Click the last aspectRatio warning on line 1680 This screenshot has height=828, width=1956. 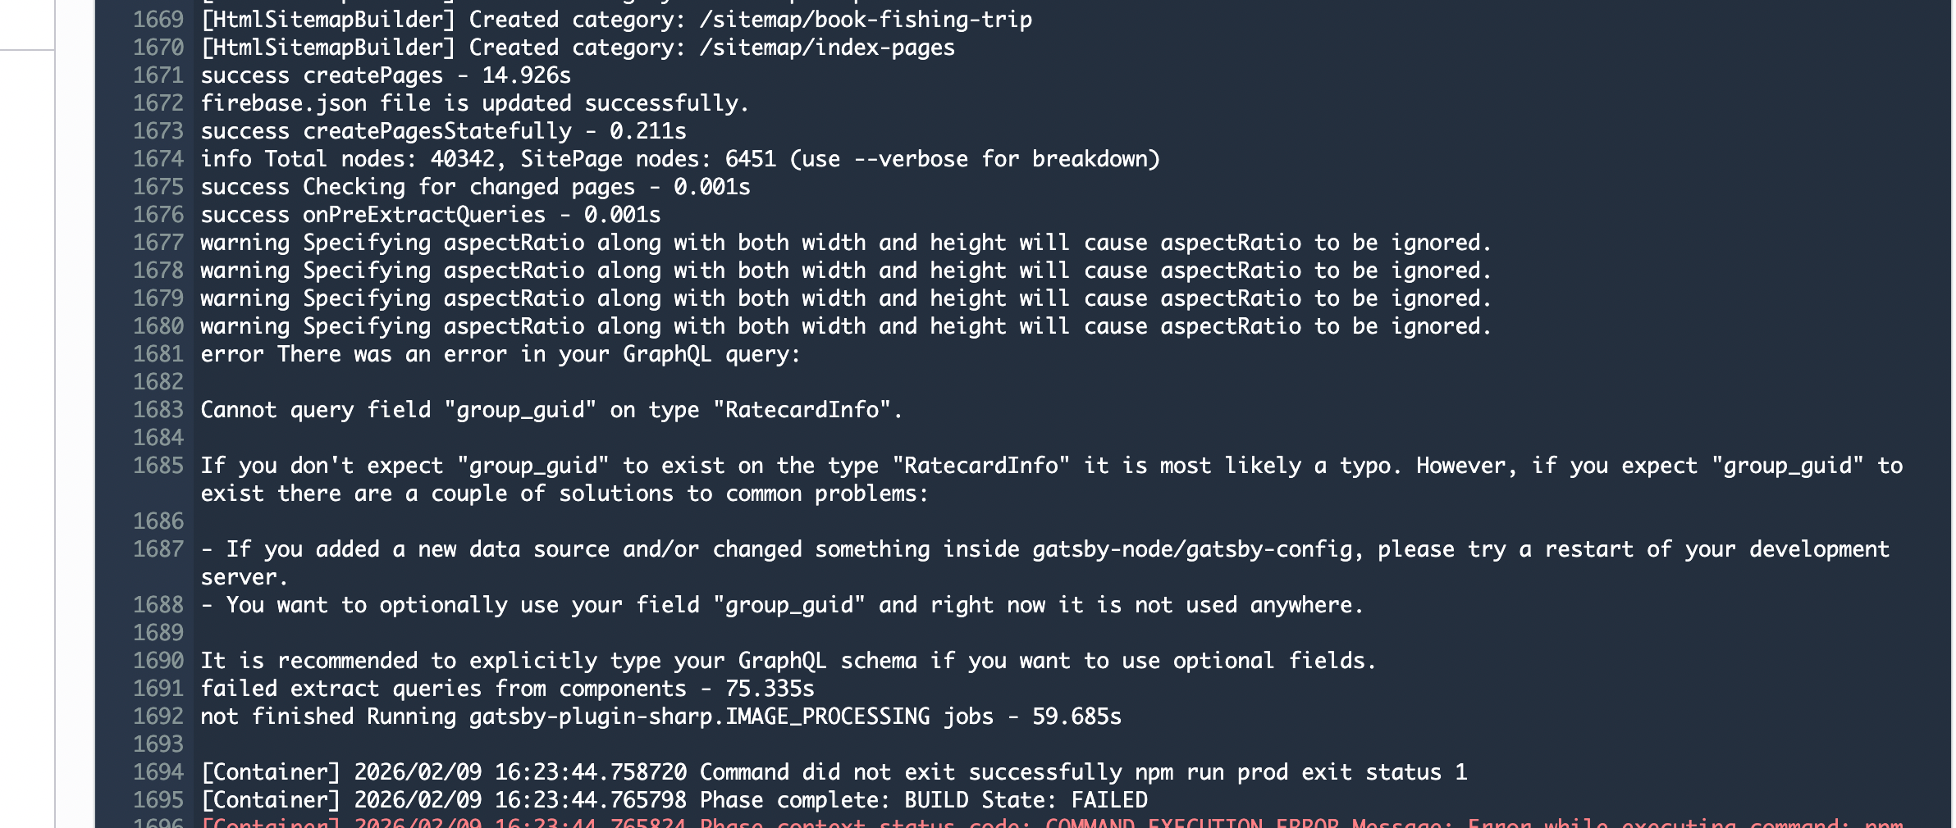845,326
